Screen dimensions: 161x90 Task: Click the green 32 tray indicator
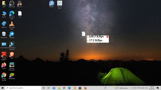(x=138, y=88)
